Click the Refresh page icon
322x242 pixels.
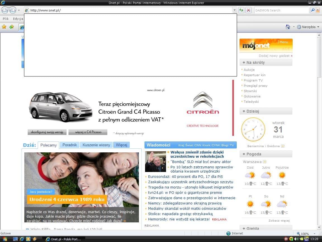coord(241,10)
